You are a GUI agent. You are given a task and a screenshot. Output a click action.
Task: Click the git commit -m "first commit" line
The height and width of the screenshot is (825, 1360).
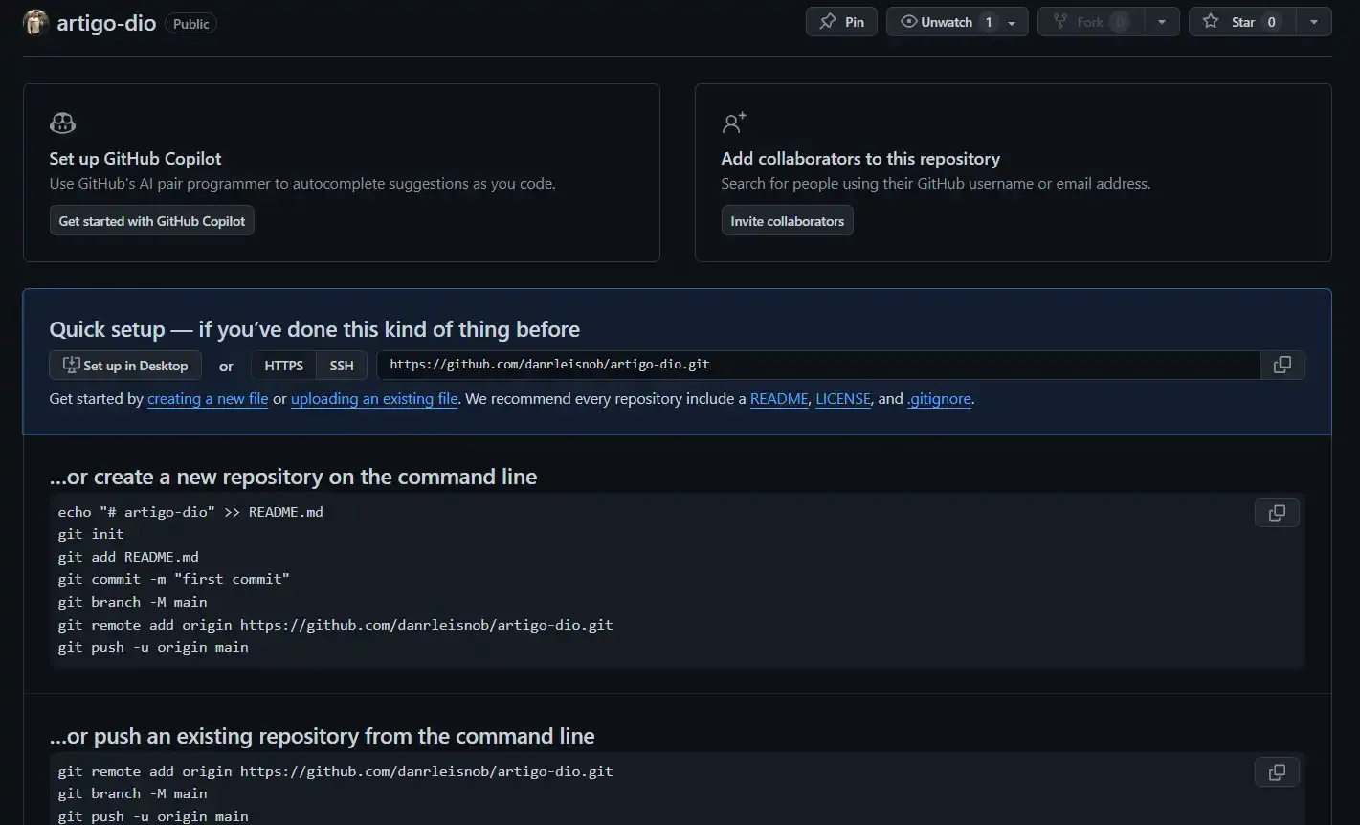point(173,579)
